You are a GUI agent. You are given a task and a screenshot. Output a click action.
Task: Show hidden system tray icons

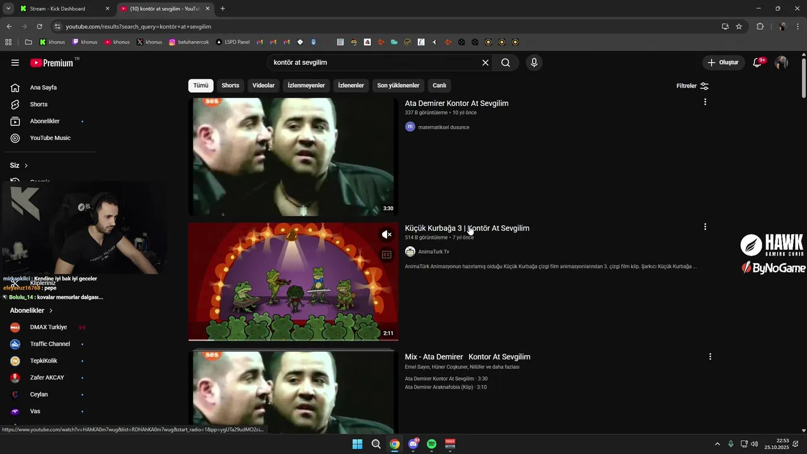717,444
